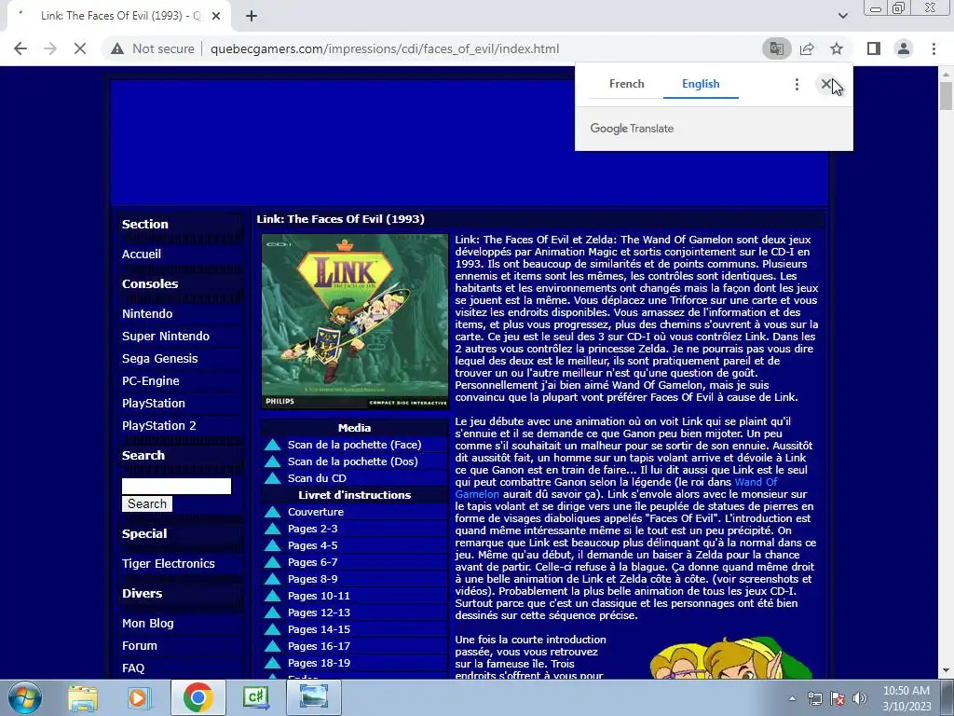Open a new browser tab
The height and width of the screenshot is (716, 954).
(x=252, y=16)
